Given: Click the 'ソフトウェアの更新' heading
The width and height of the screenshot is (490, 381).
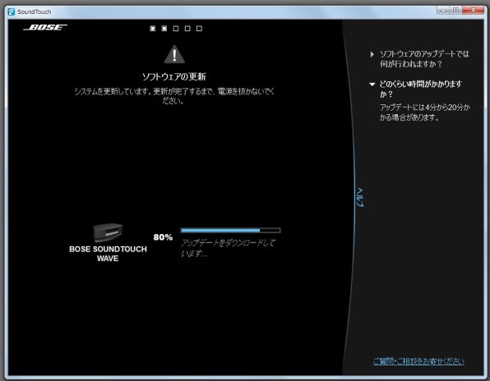Looking at the screenshot, I should pyautogui.click(x=174, y=76).
